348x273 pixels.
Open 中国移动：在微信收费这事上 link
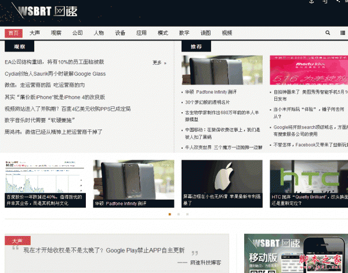pyautogui.click(x=222, y=133)
